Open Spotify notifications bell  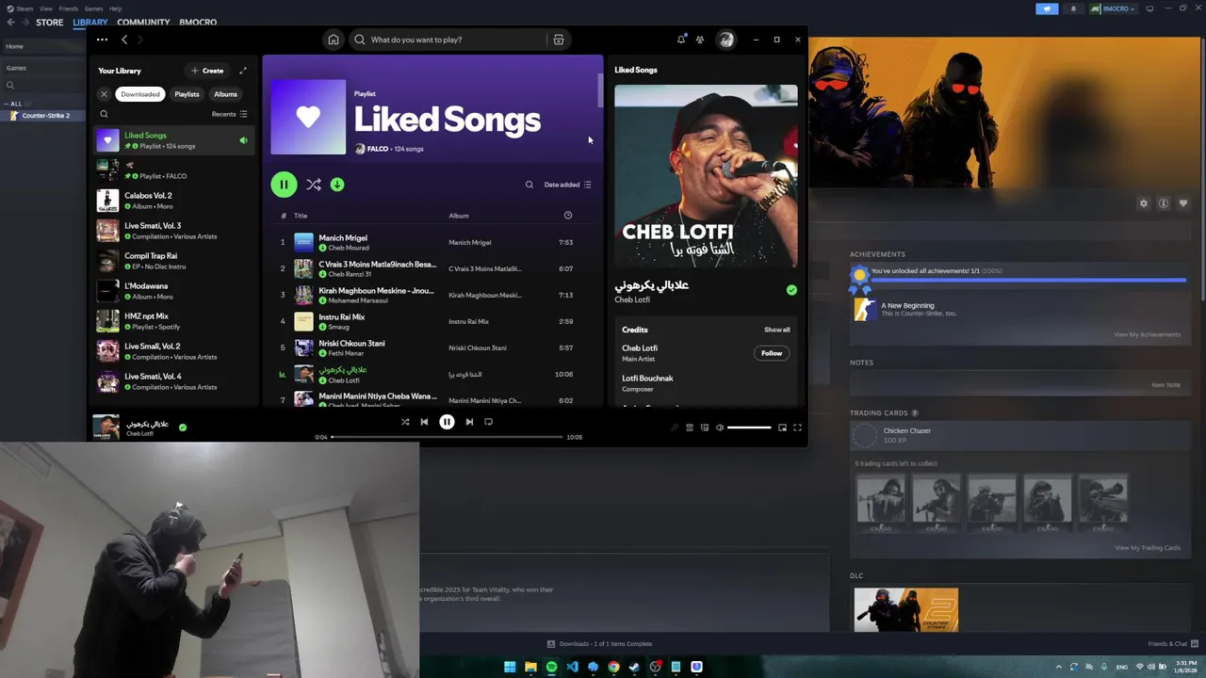coord(681,40)
